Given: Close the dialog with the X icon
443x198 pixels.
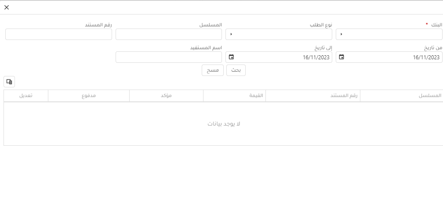Looking at the screenshot, I should pyautogui.click(x=7, y=7).
